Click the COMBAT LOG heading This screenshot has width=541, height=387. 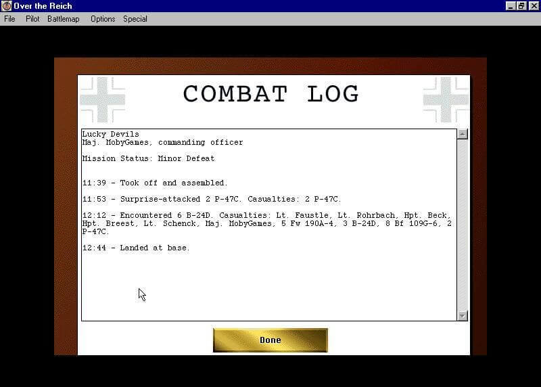click(x=271, y=94)
